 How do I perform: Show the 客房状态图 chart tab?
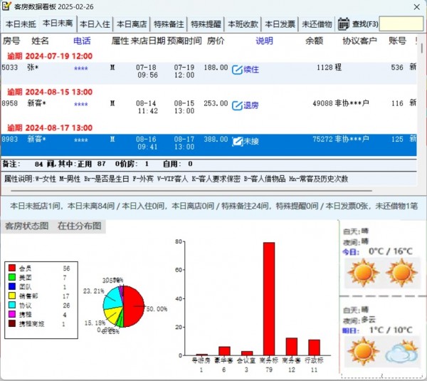pos(26,226)
